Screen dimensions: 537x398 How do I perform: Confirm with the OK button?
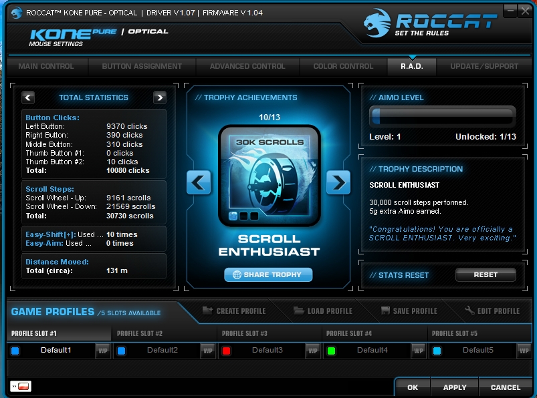tap(413, 387)
